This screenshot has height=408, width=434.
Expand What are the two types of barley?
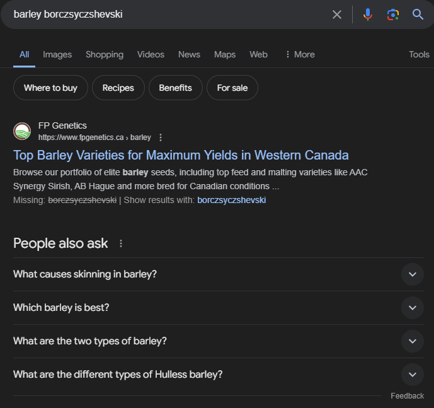tap(219, 341)
